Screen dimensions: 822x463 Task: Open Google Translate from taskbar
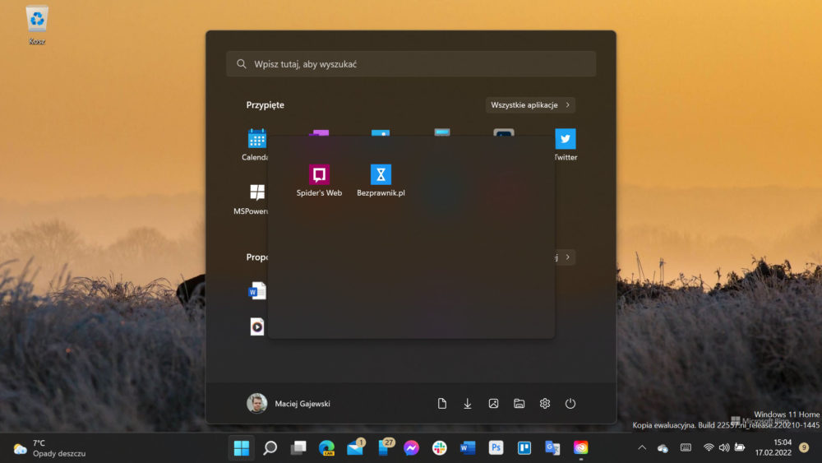click(x=552, y=448)
